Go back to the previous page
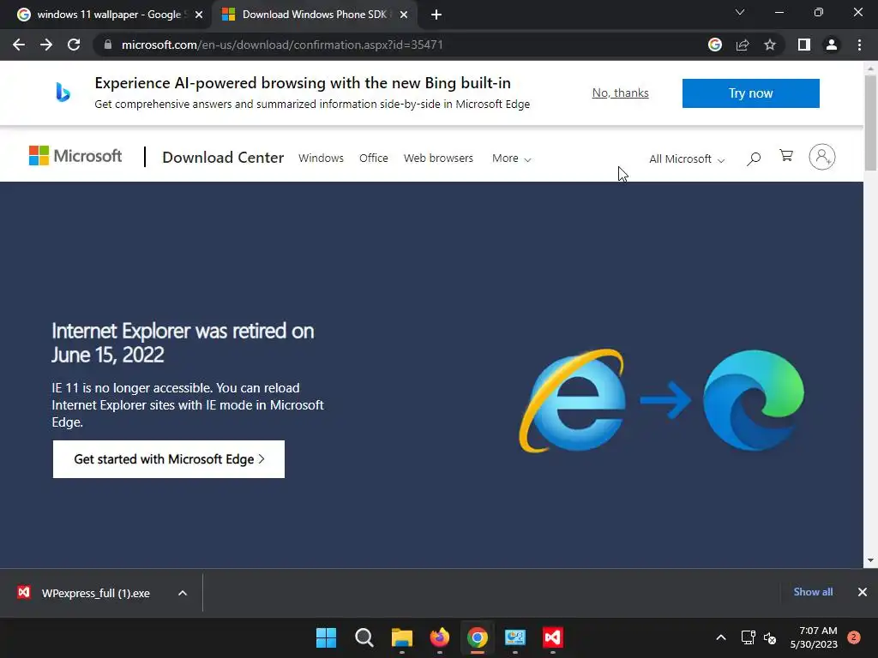Image resolution: width=878 pixels, height=658 pixels. click(x=19, y=45)
